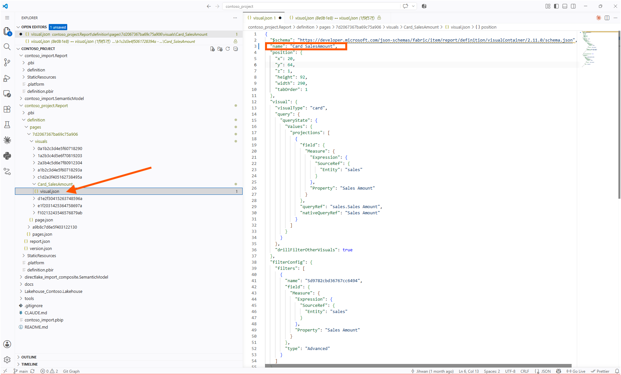The height and width of the screenshot is (375, 621).
Task: Click New Folder icon in explorer header
Action: (x=220, y=49)
